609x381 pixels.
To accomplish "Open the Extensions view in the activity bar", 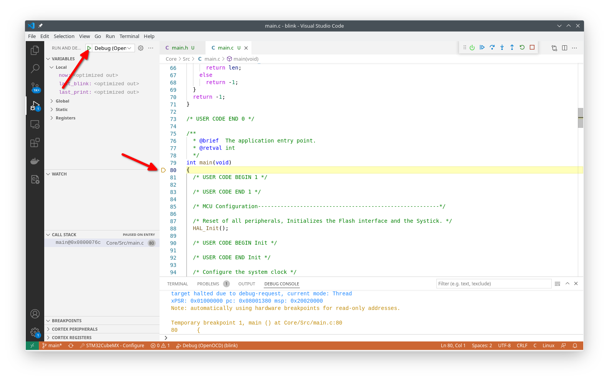I will pyautogui.click(x=35, y=143).
